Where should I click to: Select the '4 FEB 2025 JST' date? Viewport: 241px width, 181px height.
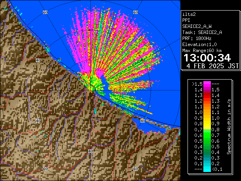tap(212, 66)
